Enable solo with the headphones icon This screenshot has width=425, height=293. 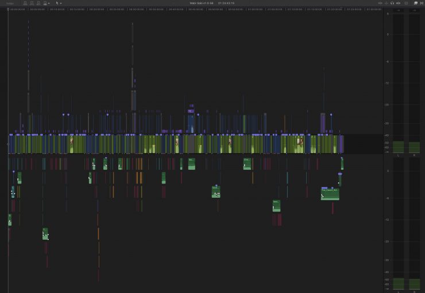tap(392, 3)
